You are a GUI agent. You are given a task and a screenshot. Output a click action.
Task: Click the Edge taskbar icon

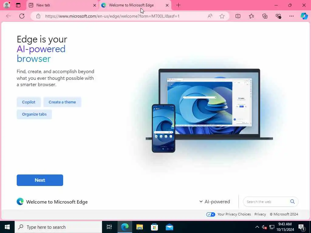click(125, 227)
